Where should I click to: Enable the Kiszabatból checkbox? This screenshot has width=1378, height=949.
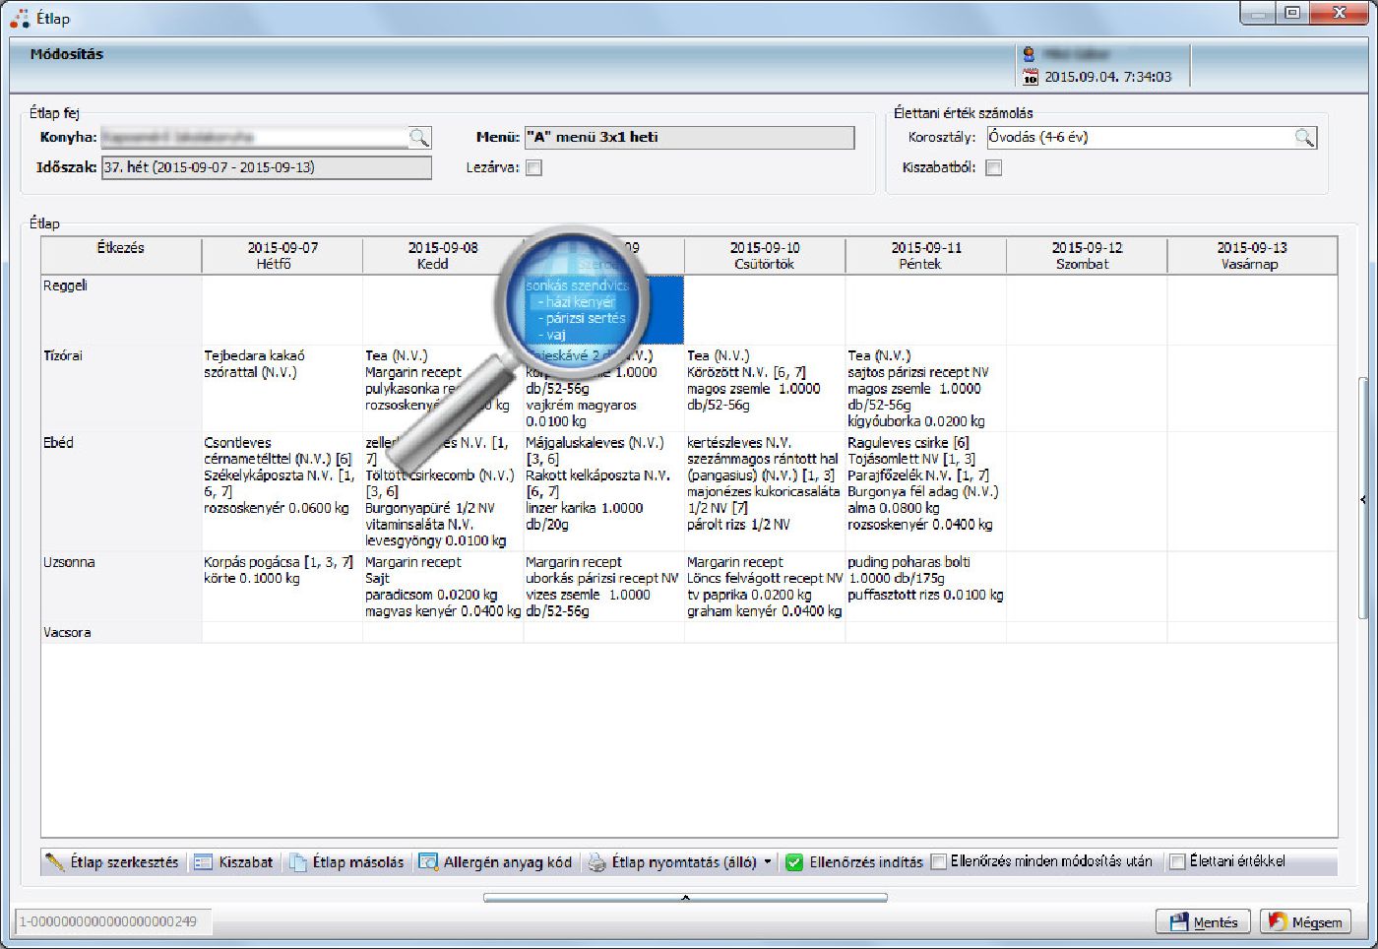point(994,168)
